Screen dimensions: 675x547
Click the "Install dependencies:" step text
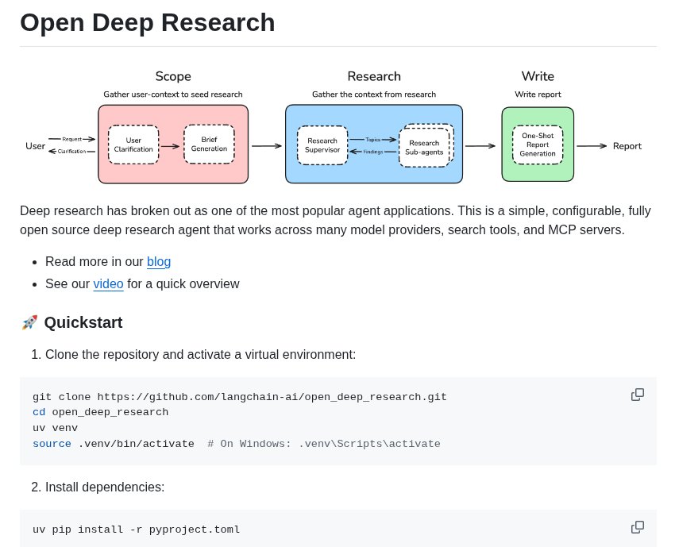click(105, 487)
